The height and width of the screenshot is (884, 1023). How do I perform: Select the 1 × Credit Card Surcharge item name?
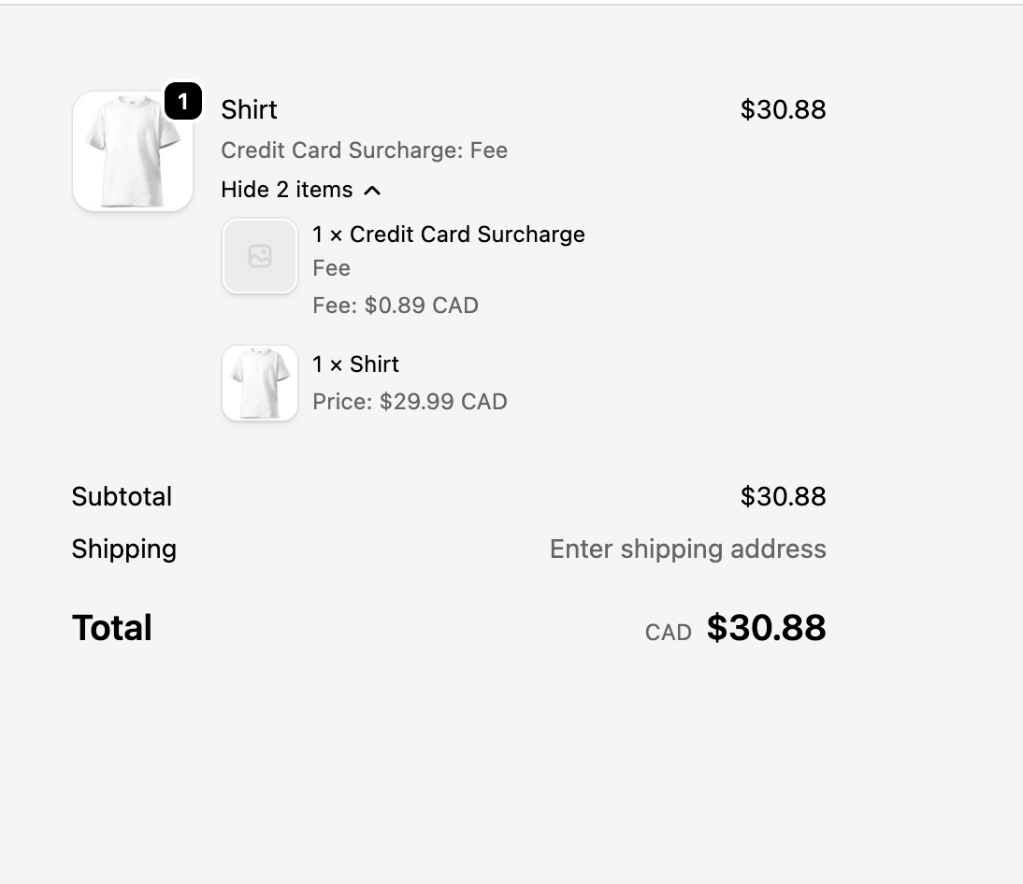(449, 235)
